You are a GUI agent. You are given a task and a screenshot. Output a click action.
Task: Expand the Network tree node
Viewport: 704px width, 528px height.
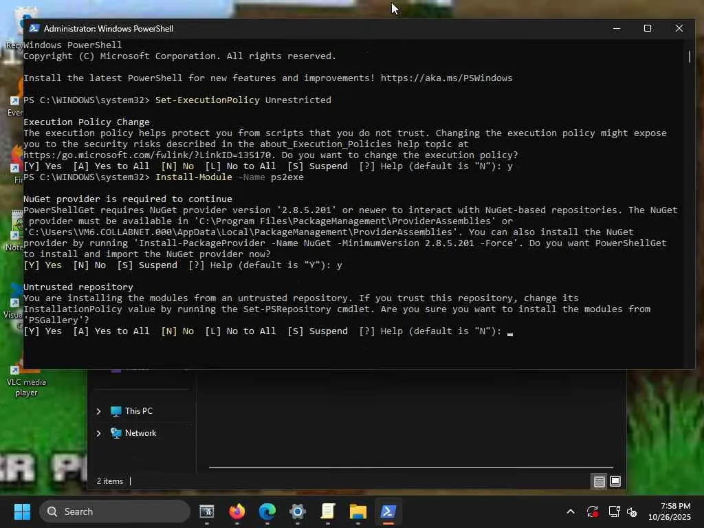pyautogui.click(x=98, y=433)
